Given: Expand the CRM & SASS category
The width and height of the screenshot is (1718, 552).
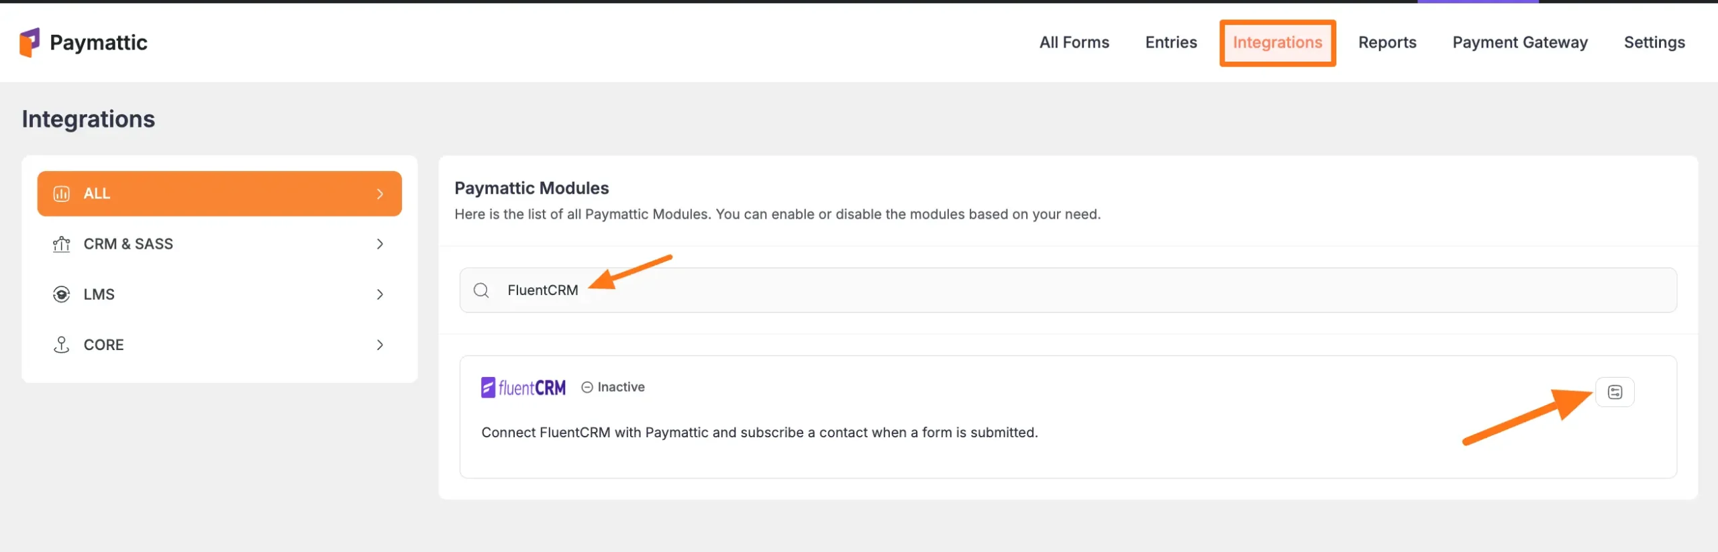Looking at the screenshot, I should (x=380, y=243).
